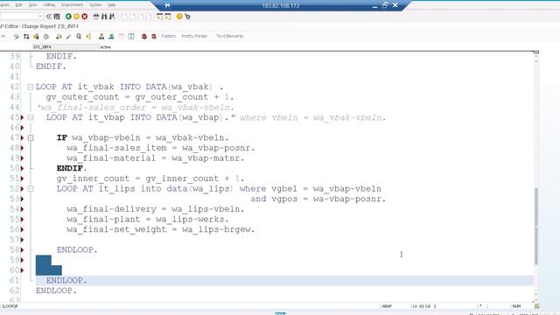Click the Find binoculars icon
This screenshot has width=560, height=315.
point(104,17)
